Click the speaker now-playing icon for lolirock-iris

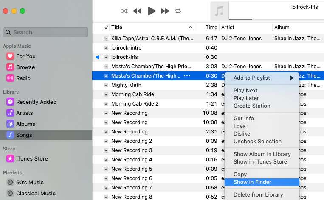[x=98, y=57]
